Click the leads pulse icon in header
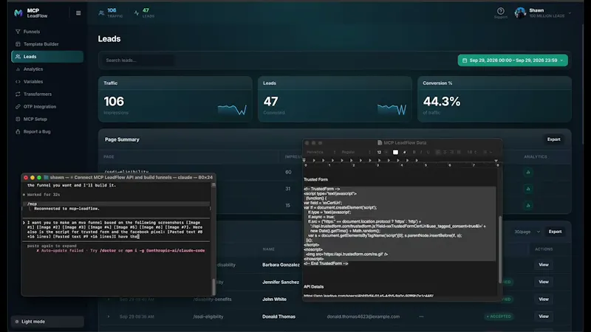 137,13
